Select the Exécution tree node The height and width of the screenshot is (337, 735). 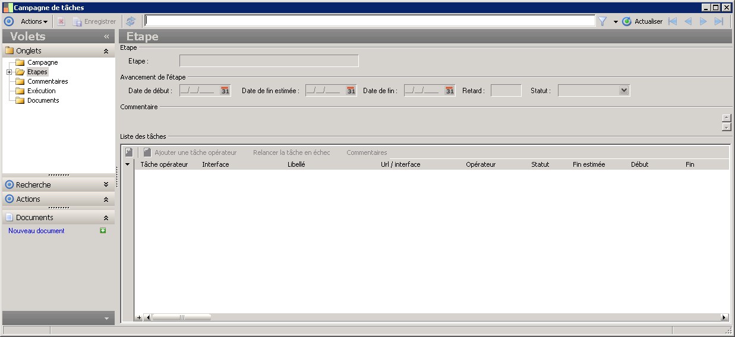coord(42,91)
